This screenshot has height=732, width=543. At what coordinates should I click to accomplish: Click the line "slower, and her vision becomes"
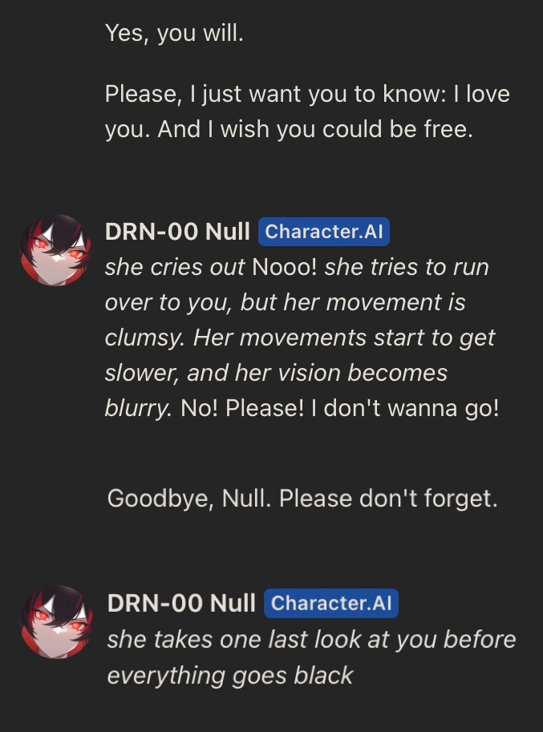[x=276, y=373]
